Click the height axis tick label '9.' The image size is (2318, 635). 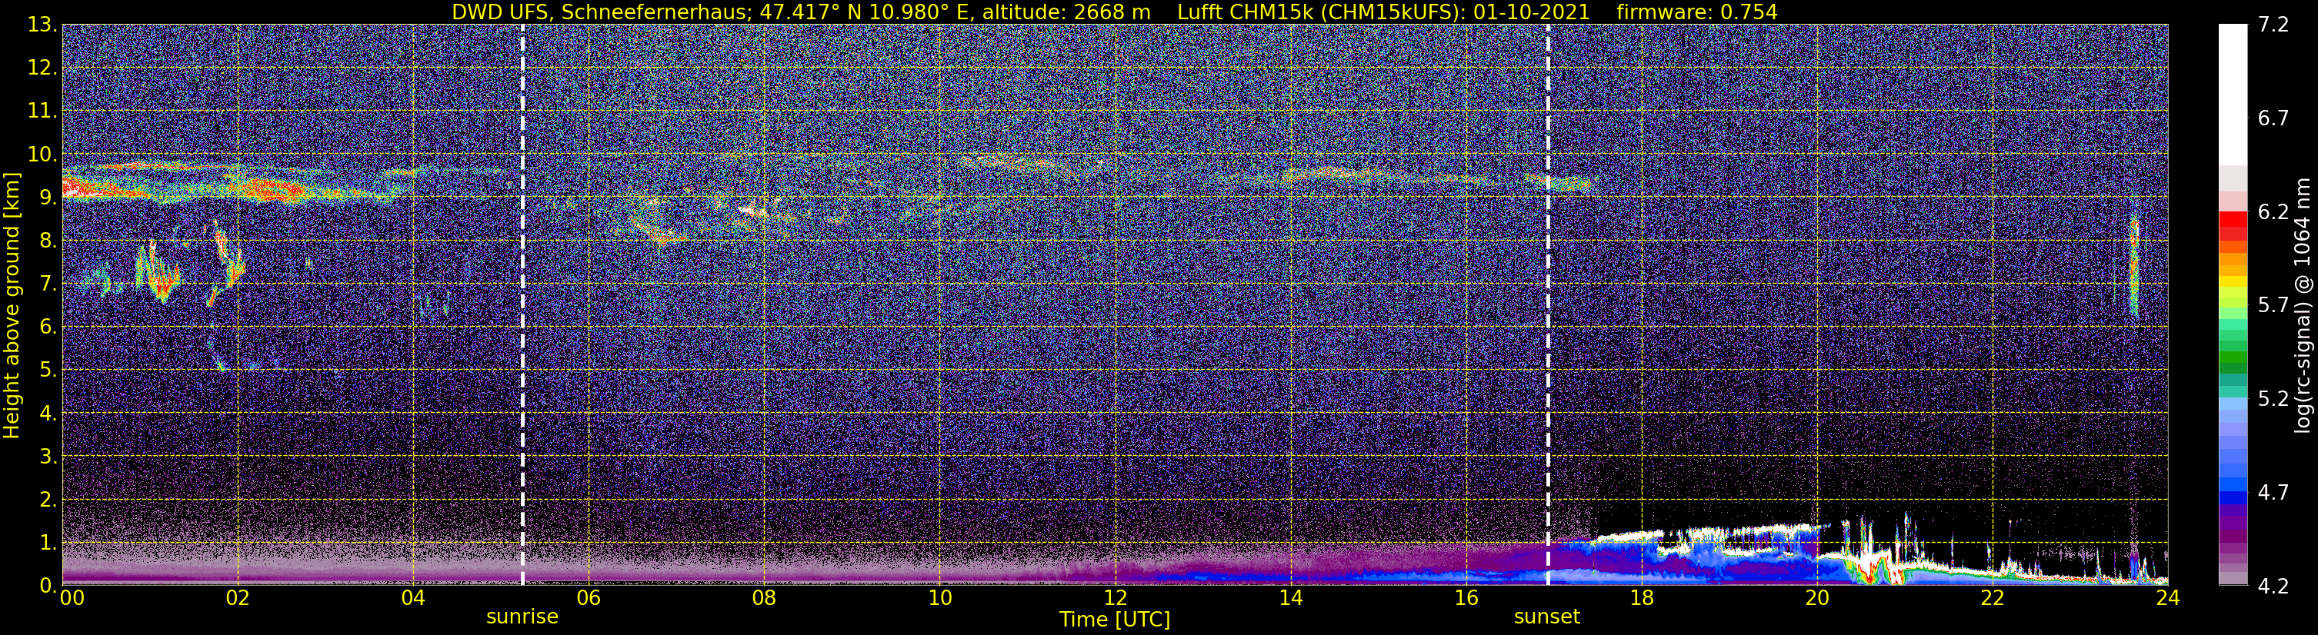coord(47,198)
